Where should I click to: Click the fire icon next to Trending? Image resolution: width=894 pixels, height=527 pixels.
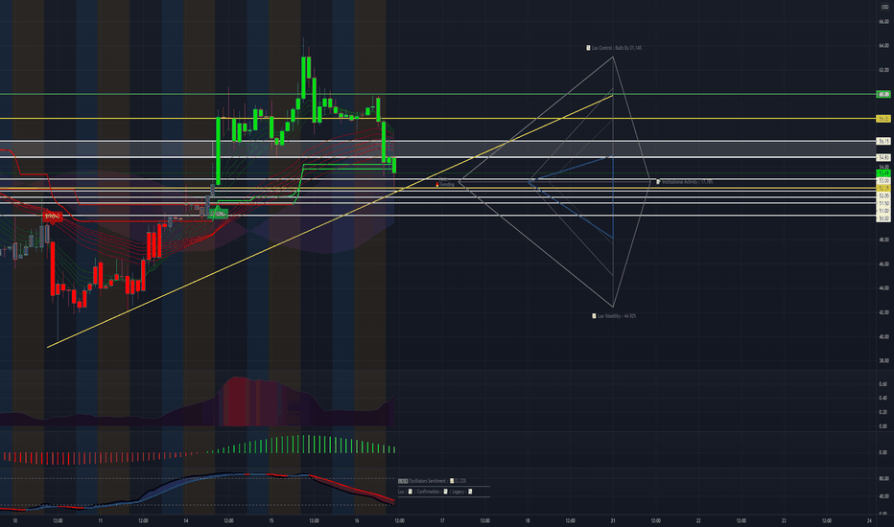click(437, 185)
